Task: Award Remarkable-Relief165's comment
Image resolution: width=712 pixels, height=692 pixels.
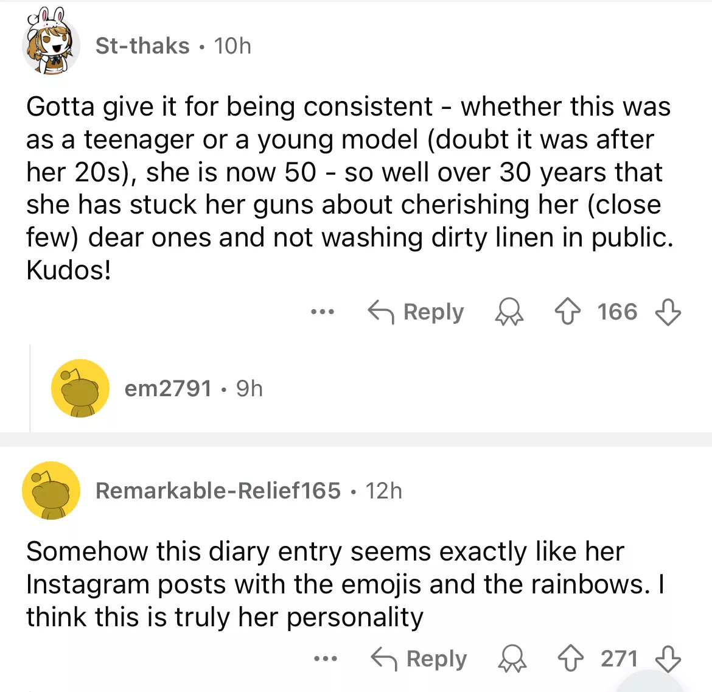Action: (x=512, y=659)
